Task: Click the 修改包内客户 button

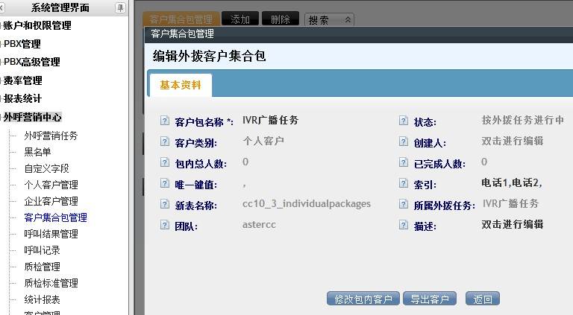Action: [363, 299]
